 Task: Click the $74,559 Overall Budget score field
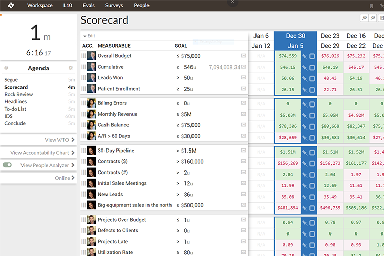point(288,56)
